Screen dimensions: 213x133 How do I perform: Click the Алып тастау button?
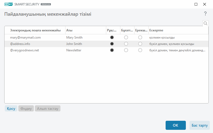pos(48,109)
